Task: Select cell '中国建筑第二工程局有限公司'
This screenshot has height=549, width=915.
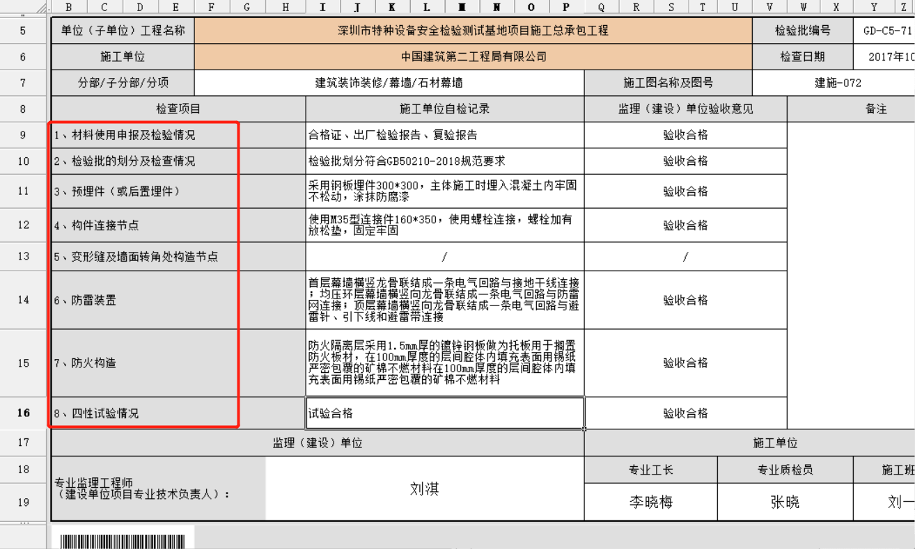Action: [x=474, y=57]
